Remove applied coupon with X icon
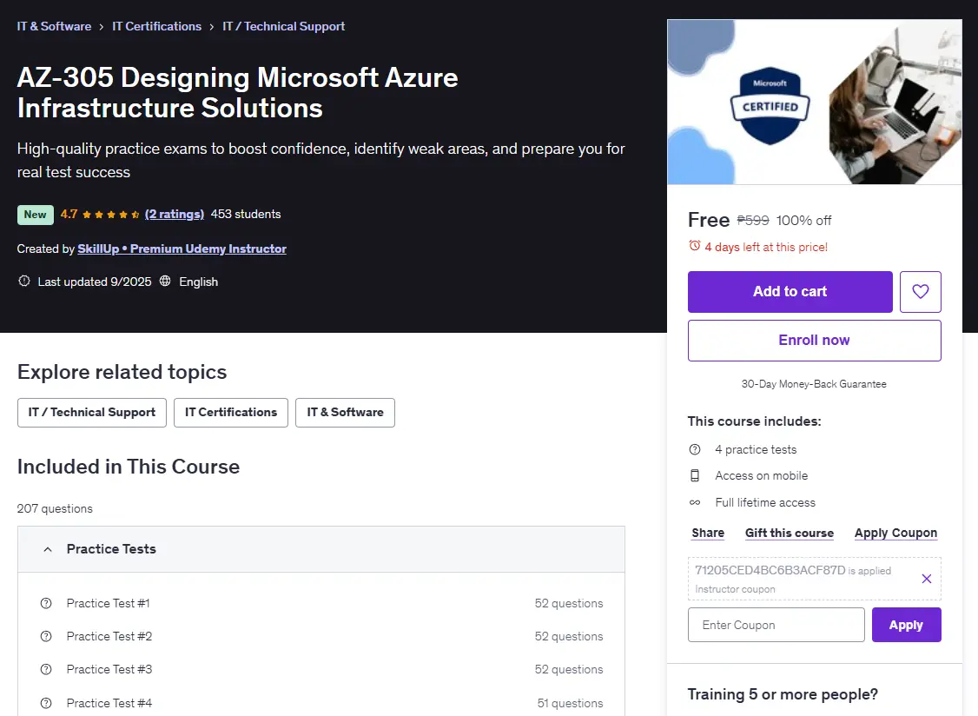 coord(926,579)
